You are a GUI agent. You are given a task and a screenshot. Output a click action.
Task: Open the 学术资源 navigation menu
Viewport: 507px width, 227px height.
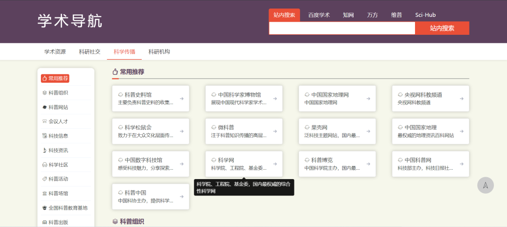click(x=55, y=52)
